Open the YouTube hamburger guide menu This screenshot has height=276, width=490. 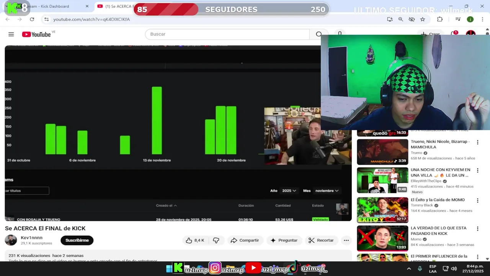(x=11, y=34)
